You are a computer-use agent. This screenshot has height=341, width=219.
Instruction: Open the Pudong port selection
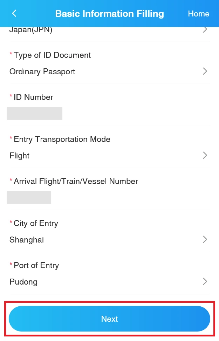pyautogui.click(x=23, y=282)
